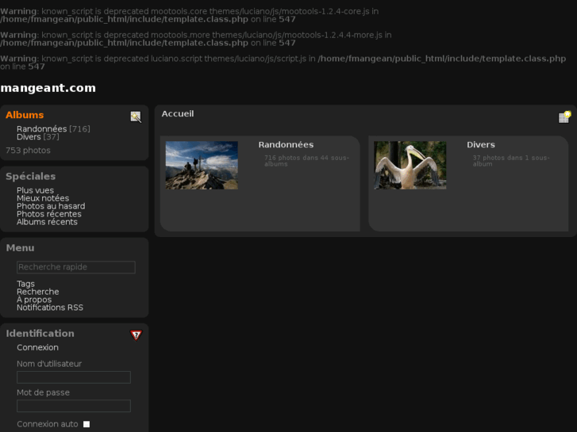The width and height of the screenshot is (577, 432).
Task: Open Photos récentes
Action: pyautogui.click(x=49, y=214)
